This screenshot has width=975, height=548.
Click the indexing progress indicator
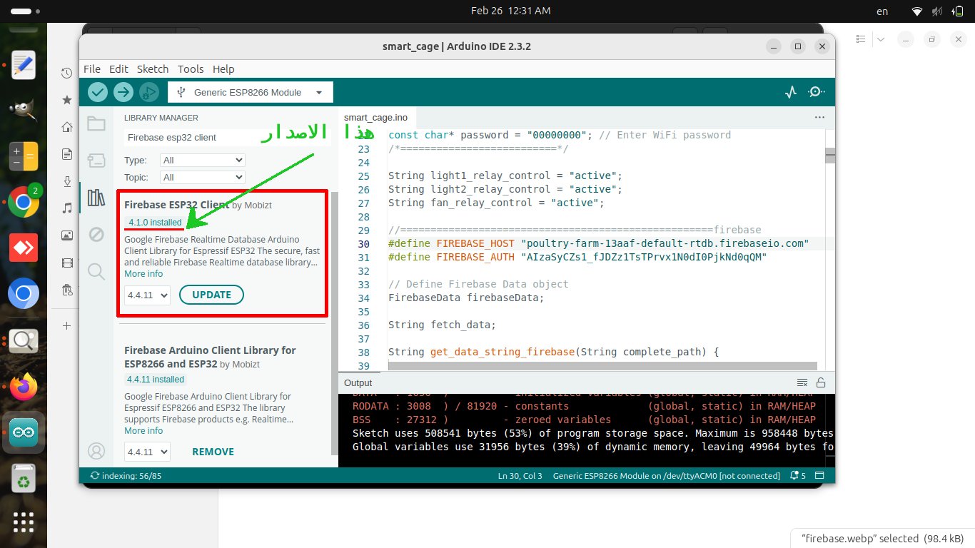click(126, 476)
